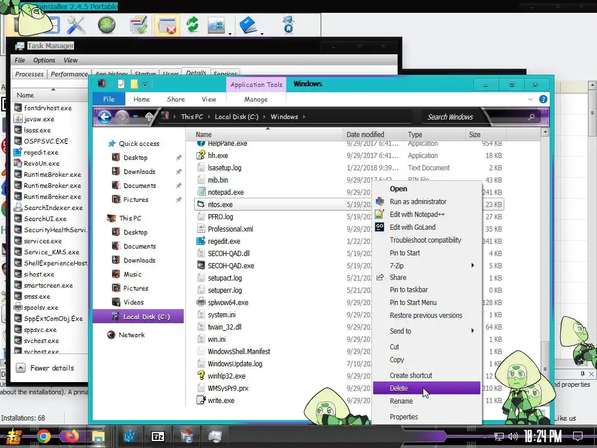Open the File tab in Explorer
The image size is (597, 448).
[109, 99]
